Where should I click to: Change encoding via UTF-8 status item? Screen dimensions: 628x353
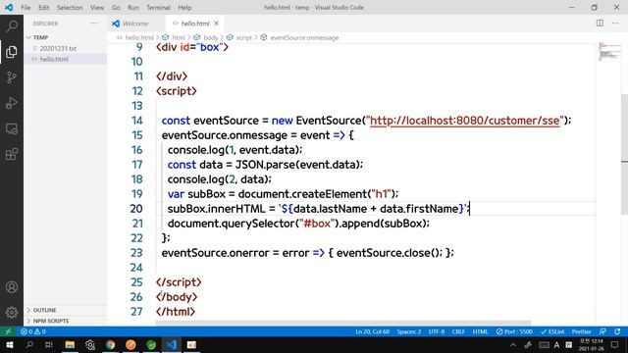tap(436, 331)
